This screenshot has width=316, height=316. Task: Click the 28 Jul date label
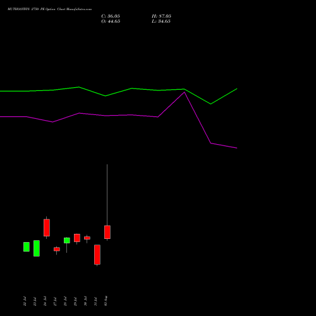pos(65,301)
